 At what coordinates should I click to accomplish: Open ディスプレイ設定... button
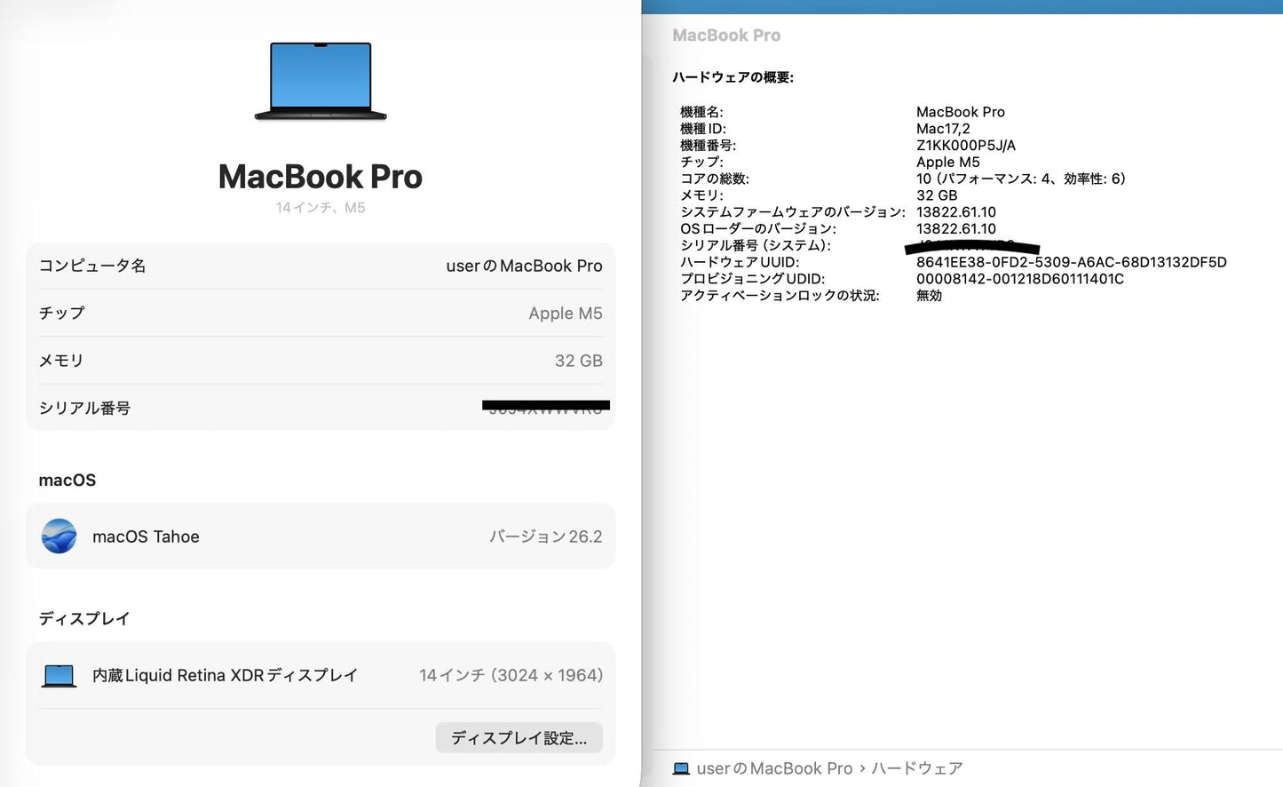pos(519,738)
